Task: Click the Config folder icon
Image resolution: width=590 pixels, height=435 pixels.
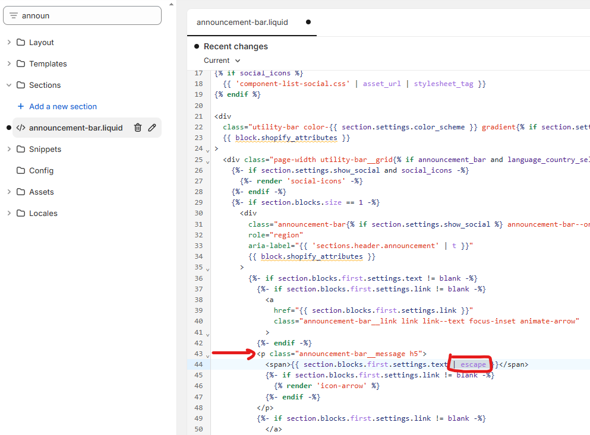Action: [x=21, y=170]
